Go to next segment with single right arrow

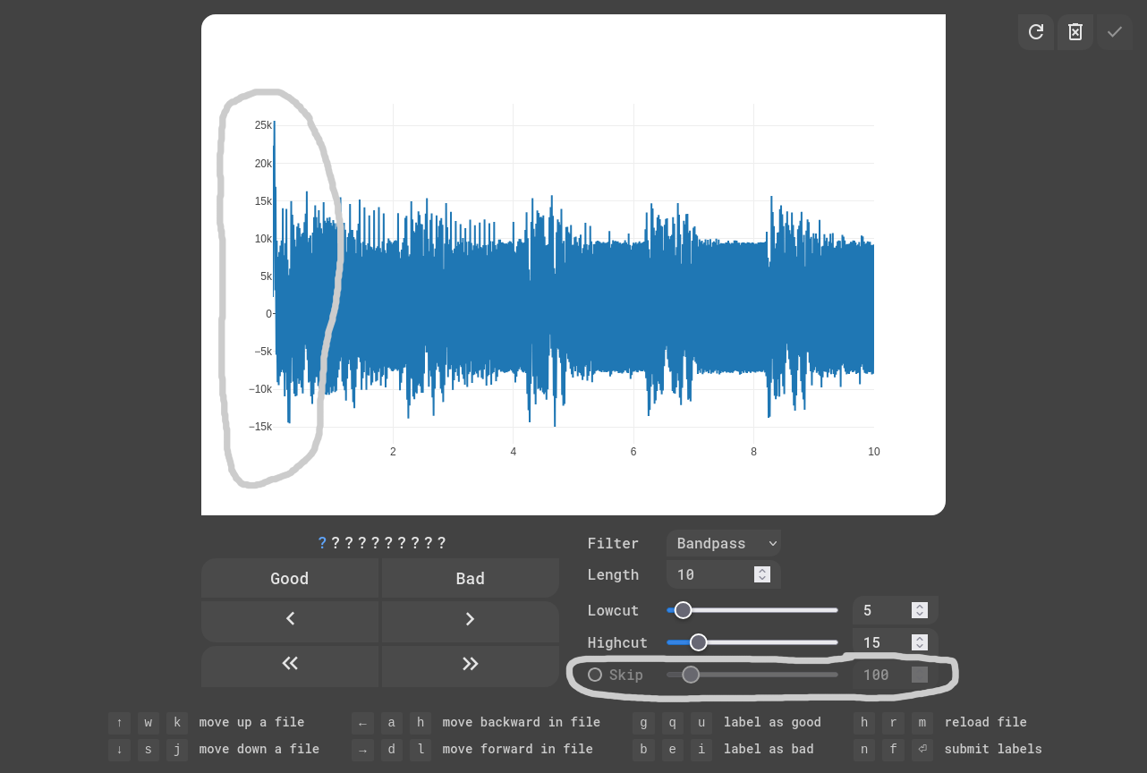point(470,619)
